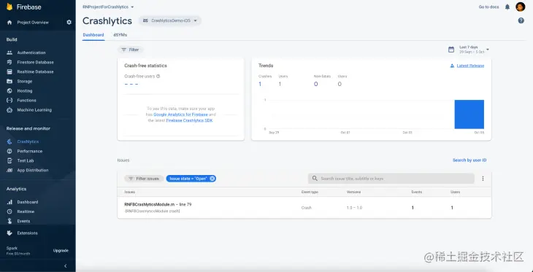Viewport: 533px width, 272px height.
Task: Click the Firestore Database icon
Action: pyautogui.click(x=9, y=62)
